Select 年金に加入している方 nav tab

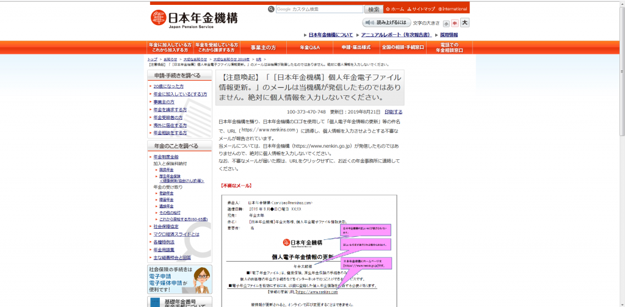click(x=170, y=48)
